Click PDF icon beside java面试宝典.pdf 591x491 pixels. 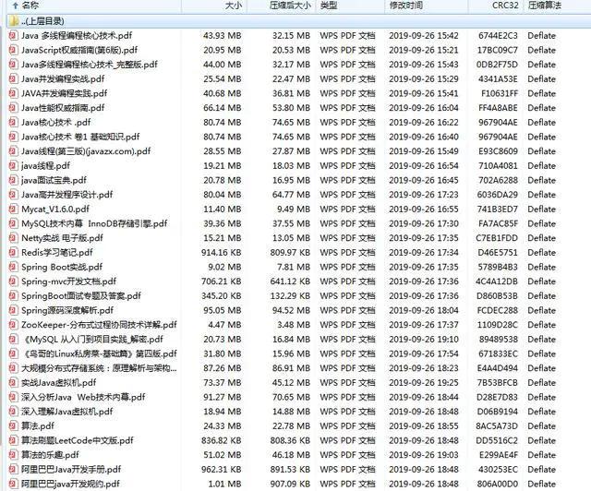pos(13,180)
